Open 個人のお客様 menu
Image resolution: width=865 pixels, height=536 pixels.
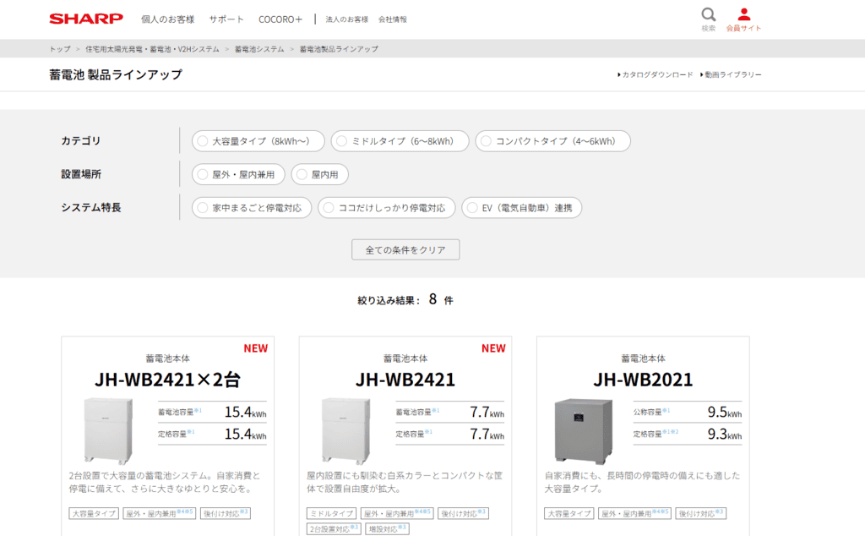(167, 19)
